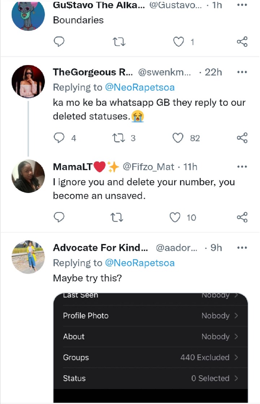The image size is (260, 404).
Task: Share MamaLT's tweet
Action: (242, 217)
